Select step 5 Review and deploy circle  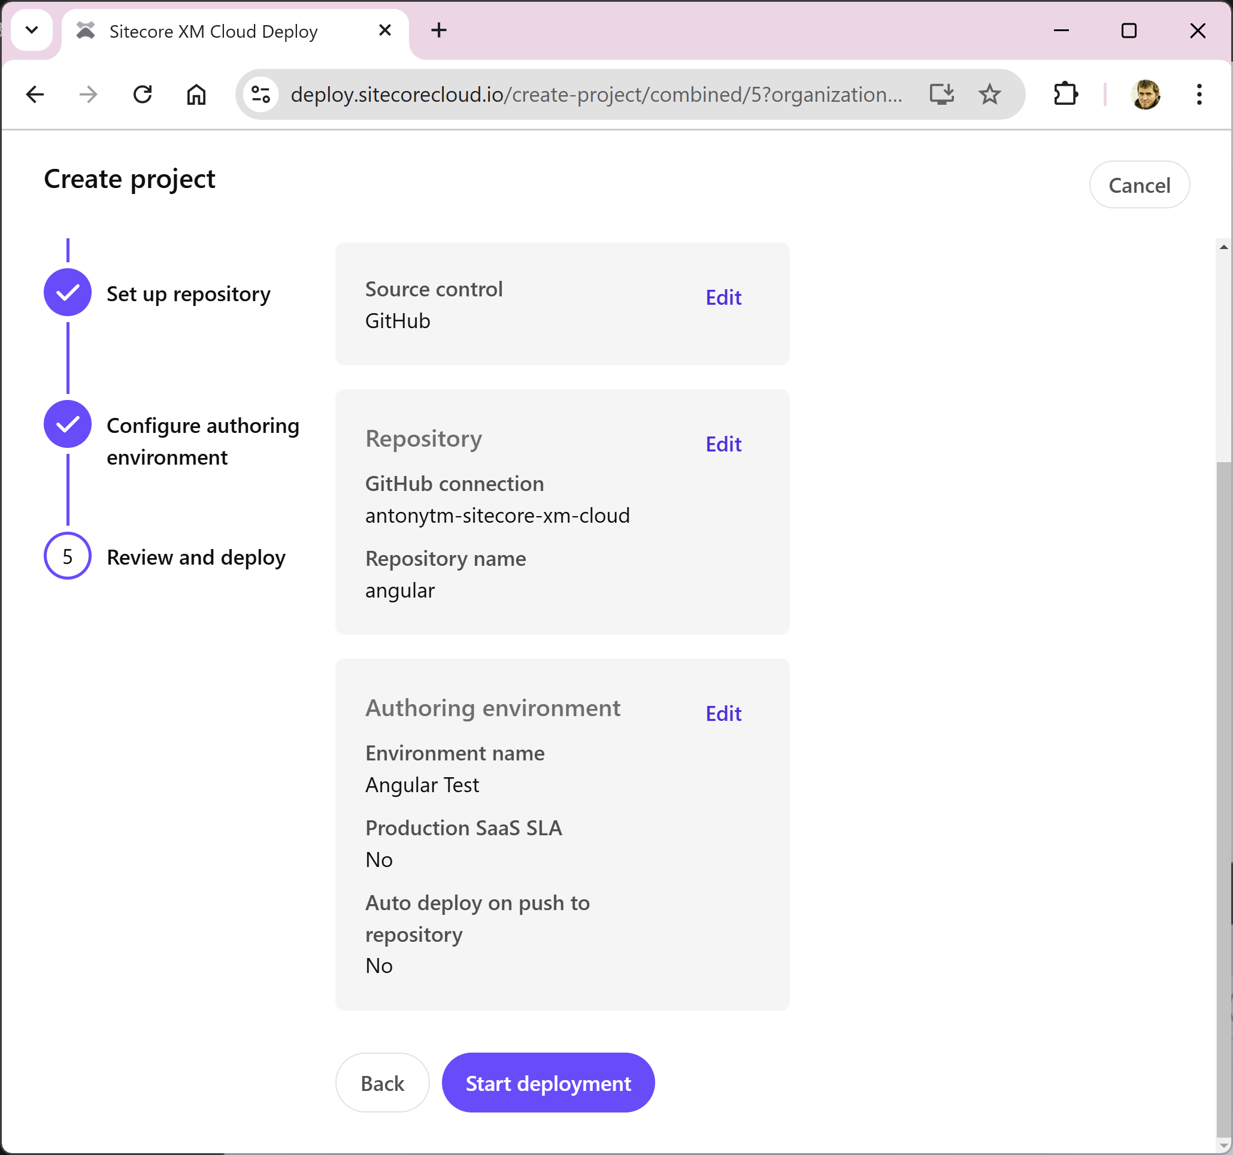(x=68, y=556)
